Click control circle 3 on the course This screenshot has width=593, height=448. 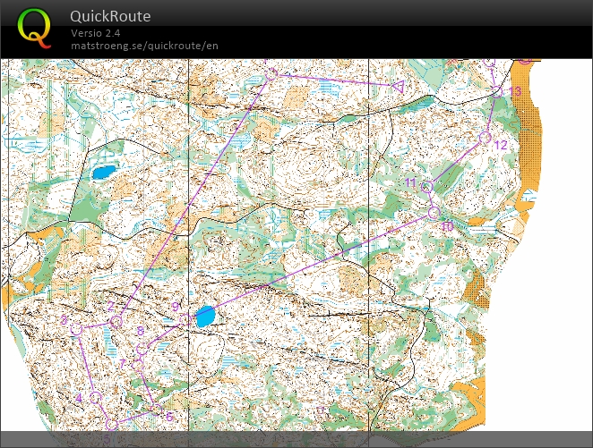76,330
